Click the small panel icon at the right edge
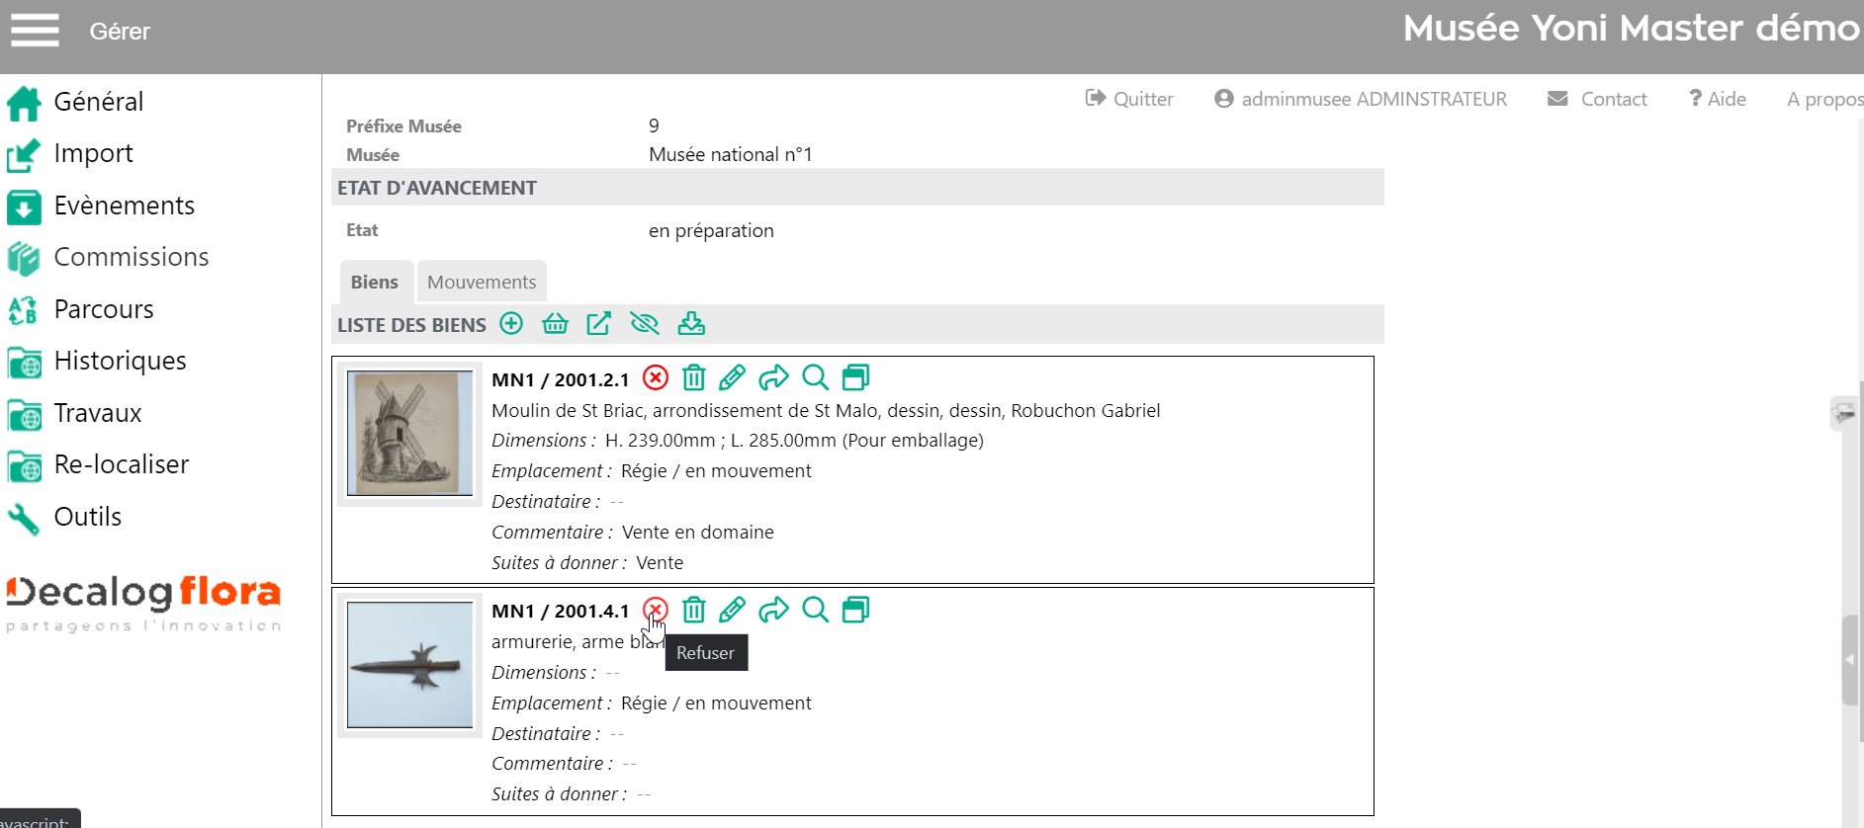Viewport: 1864px width, 828px height. pyautogui.click(x=1843, y=413)
